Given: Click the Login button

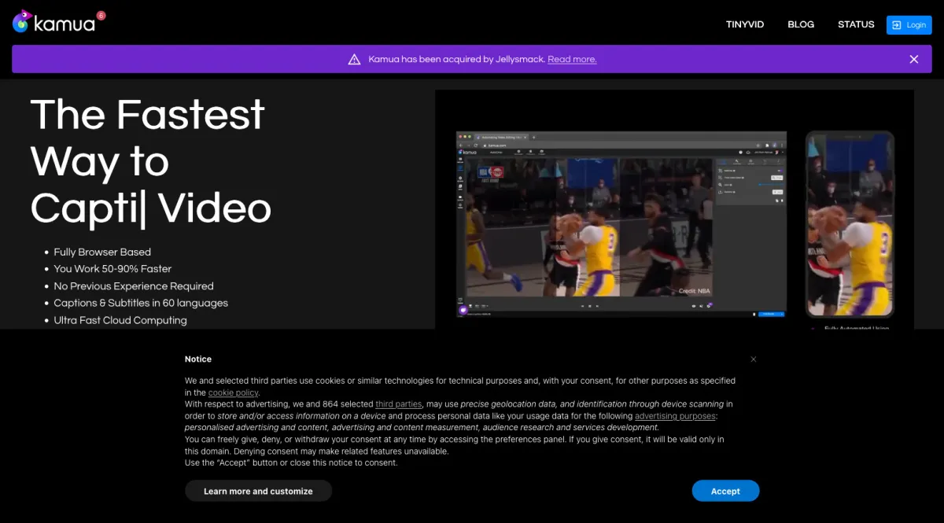Looking at the screenshot, I should 909,25.
